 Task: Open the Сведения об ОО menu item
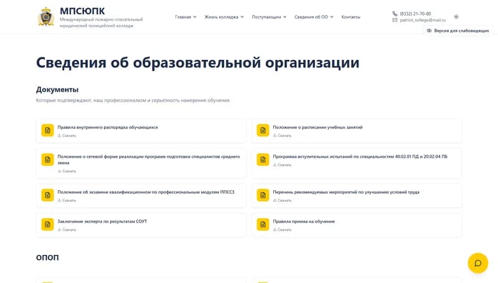[x=311, y=17]
